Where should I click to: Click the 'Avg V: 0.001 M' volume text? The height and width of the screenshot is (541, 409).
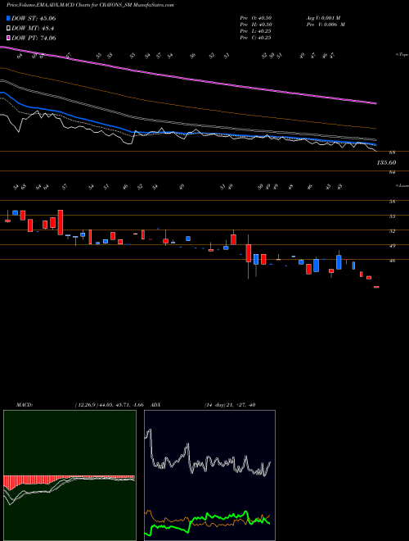click(323, 18)
